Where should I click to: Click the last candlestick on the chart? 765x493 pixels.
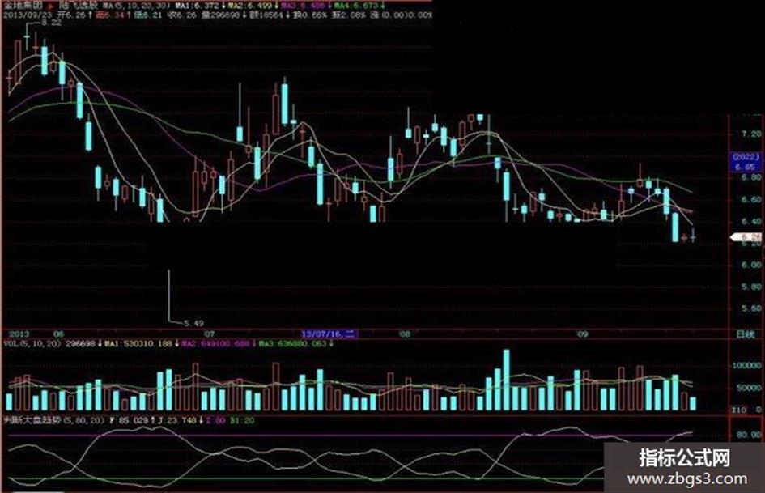click(693, 236)
